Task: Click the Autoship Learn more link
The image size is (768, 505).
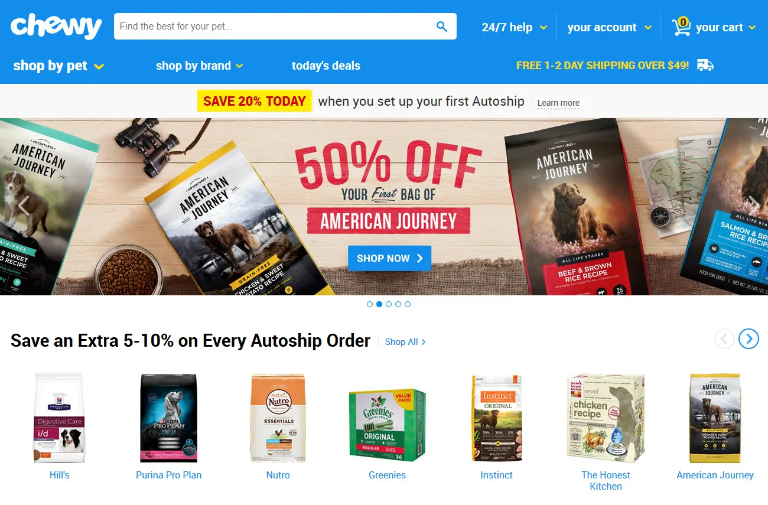Action: [558, 103]
